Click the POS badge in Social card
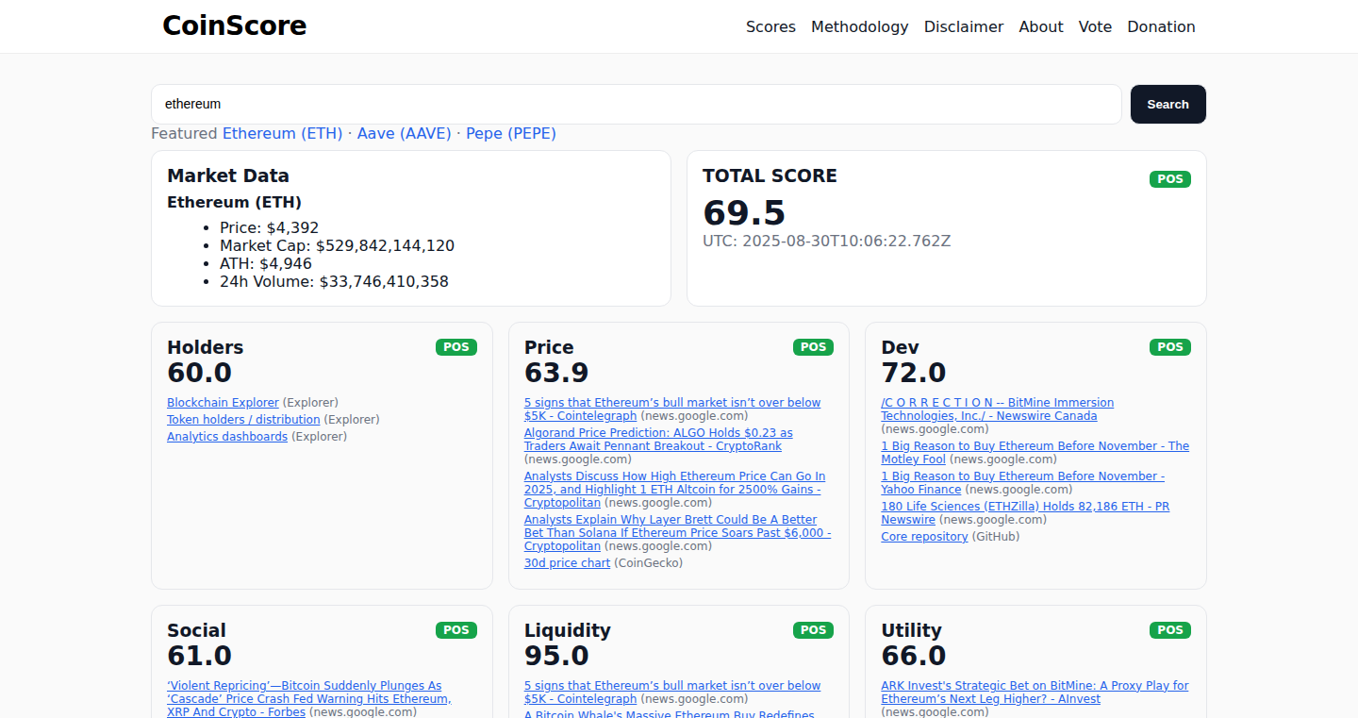The width and height of the screenshot is (1358, 718). (456, 630)
